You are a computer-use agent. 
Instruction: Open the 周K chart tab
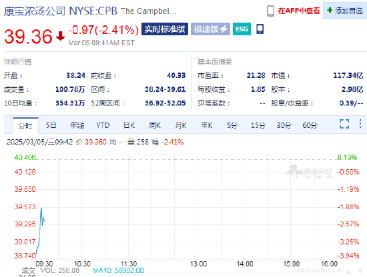pyautogui.click(x=155, y=125)
